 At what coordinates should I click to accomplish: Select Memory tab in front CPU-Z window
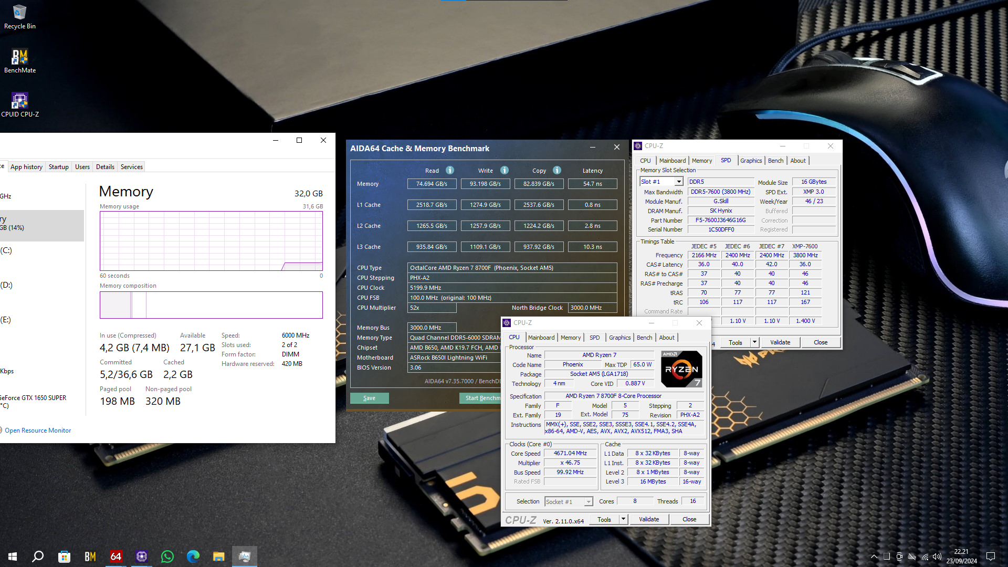click(571, 338)
